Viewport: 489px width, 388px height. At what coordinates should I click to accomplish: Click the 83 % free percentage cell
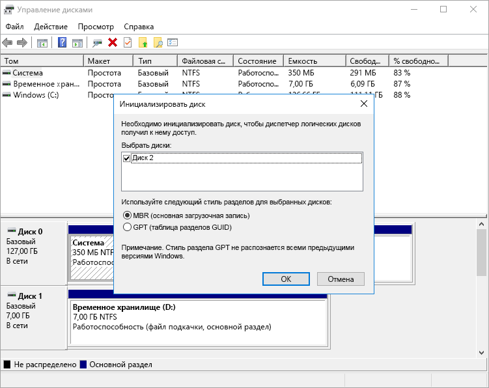click(x=402, y=73)
